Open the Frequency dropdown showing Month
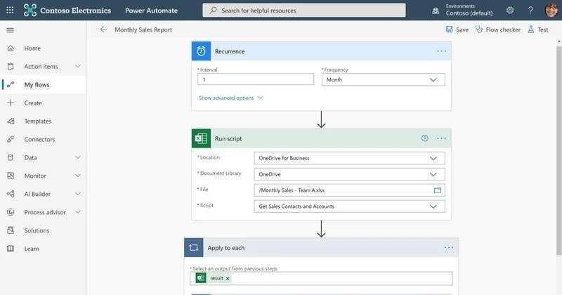The height and width of the screenshot is (295, 562). coord(383,79)
